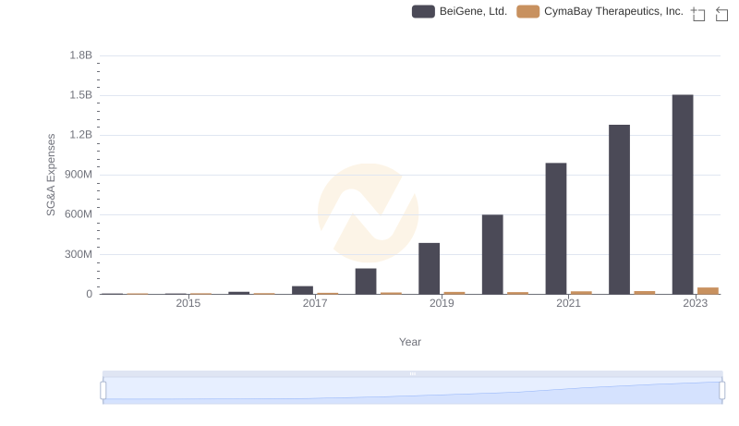Click the 2015 x-axis label
This screenshot has width=739, height=426.
click(188, 303)
